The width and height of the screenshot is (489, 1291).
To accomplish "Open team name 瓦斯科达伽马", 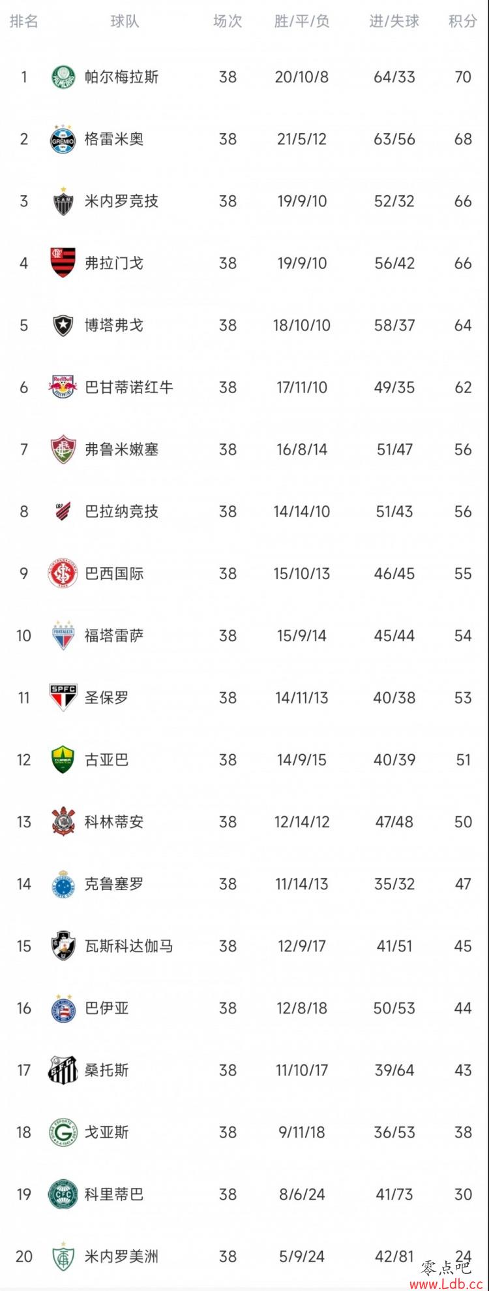I will 129,946.
